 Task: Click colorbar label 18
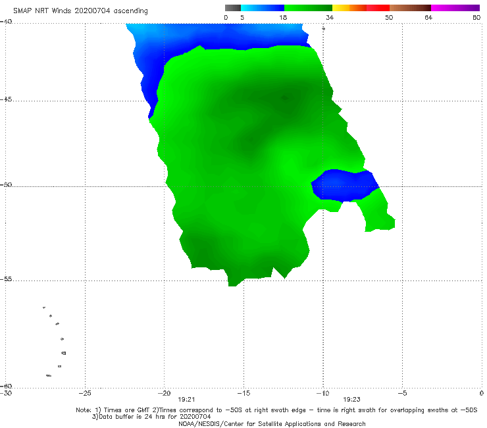coord(283,17)
